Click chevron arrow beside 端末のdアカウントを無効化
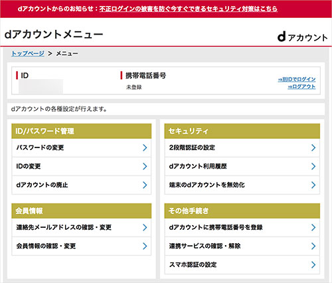332x283 pixels. [313, 185]
